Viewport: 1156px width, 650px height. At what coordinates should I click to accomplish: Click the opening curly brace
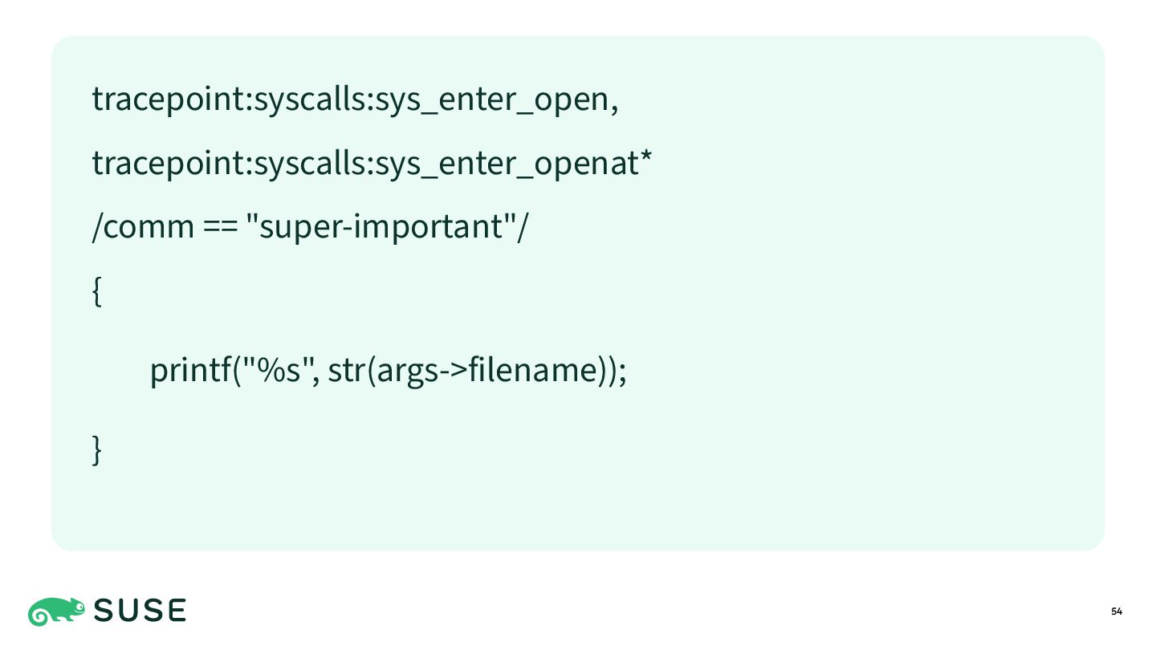pyautogui.click(x=97, y=292)
